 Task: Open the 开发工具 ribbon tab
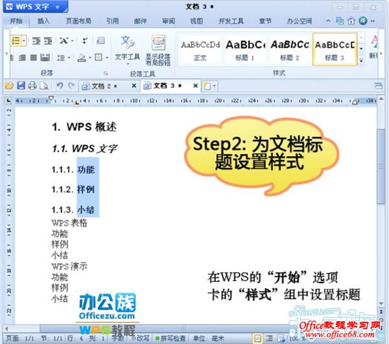click(231, 21)
